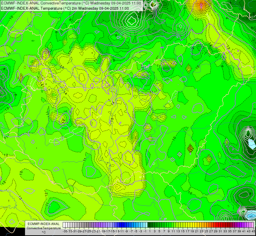Click the legend scale value 41
The height and width of the screenshot is (236, 256).
coord(244,231)
